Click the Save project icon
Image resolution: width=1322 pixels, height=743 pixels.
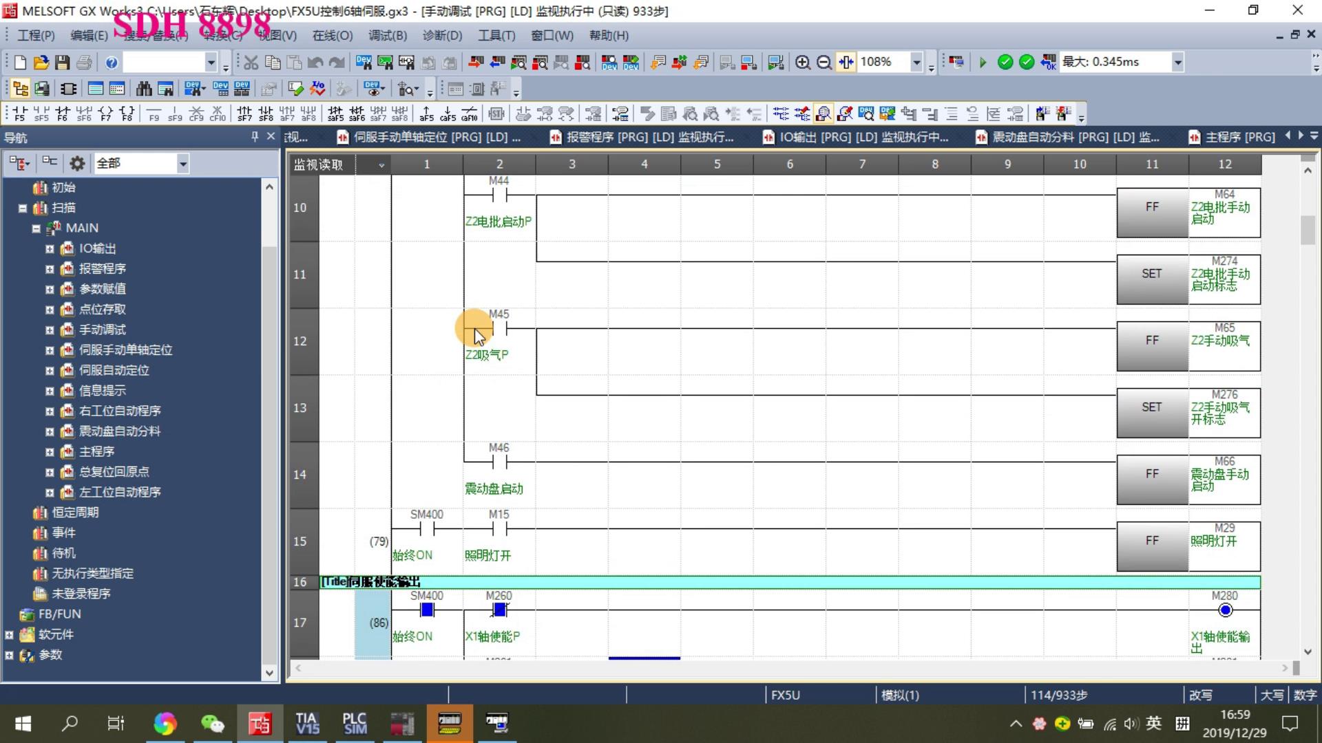coord(63,63)
